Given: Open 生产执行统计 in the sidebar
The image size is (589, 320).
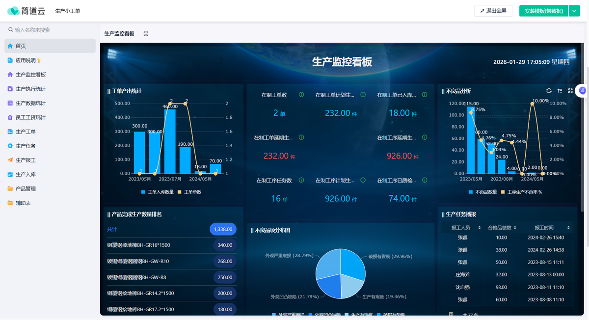Looking at the screenshot, I should (x=50, y=89).
